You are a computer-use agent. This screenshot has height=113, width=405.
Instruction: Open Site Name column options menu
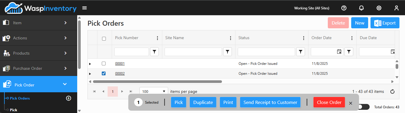230,38
